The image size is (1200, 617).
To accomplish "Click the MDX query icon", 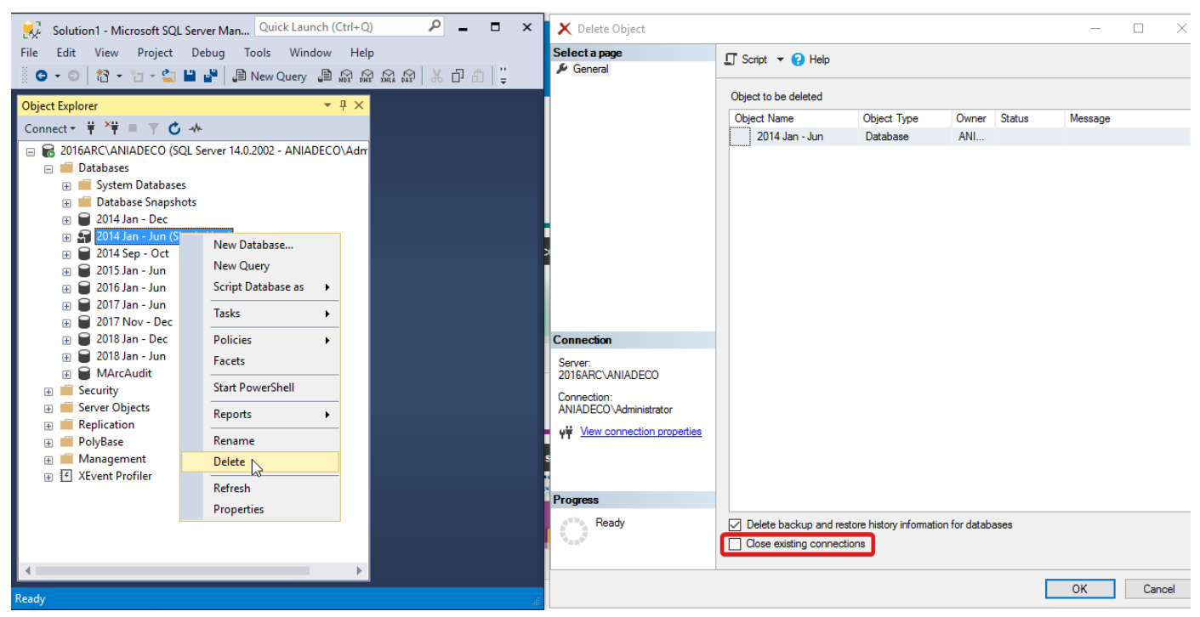I will [345, 76].
